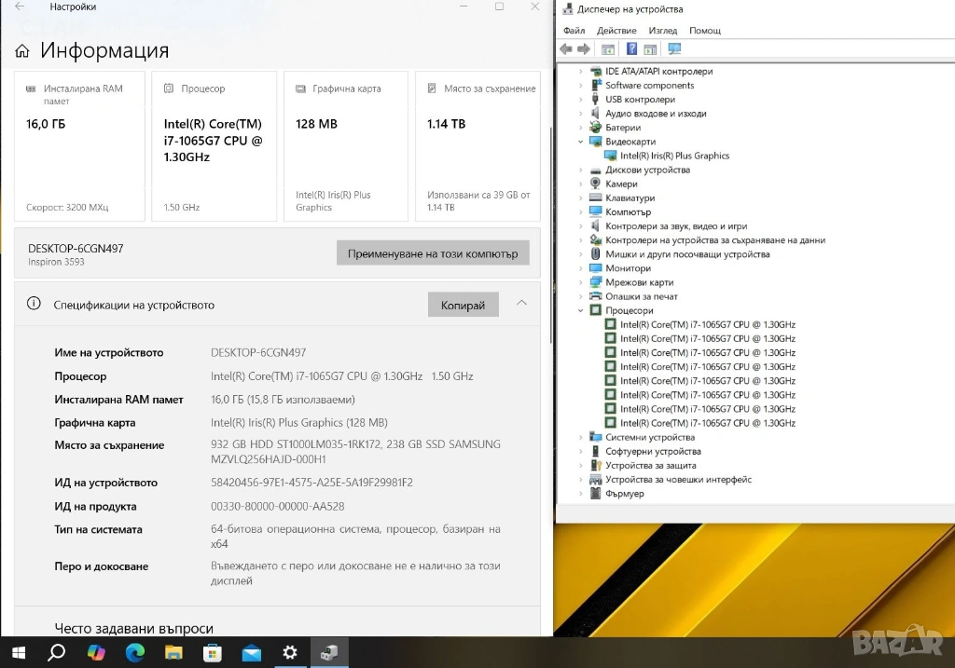The height and width of the screenshot is (668, 955).
Task: Select the Intel(R) Iris(R) Plus Graphics device
Action: click(x=674, y=156)
